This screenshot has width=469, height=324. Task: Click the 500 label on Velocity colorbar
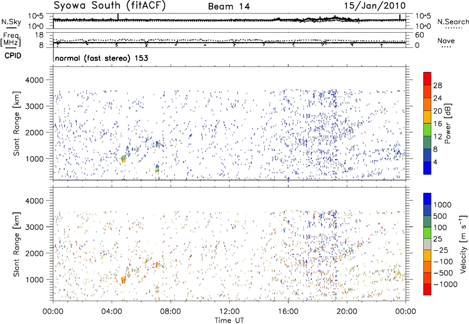[x=440, y=216]
